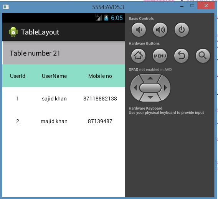
Task: Click the DPAD right arrow
Action: click(165, 88)
